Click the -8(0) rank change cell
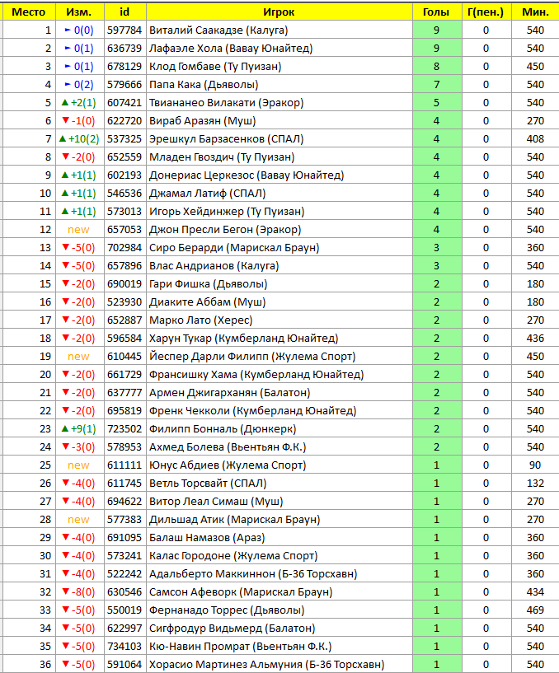 point(79,592)
